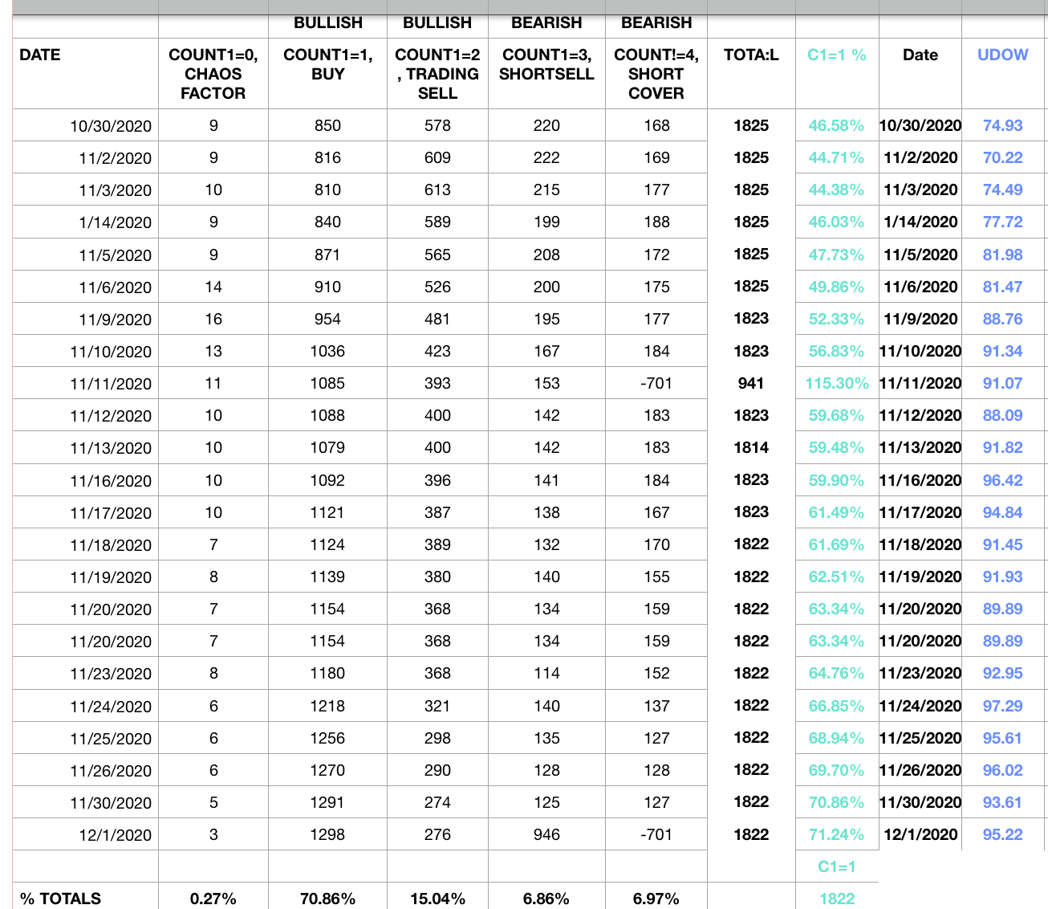The height and width of the screenshot is (909, 1048).
Task: Select the TRADING SELL value 578
Action: point(437,125)
